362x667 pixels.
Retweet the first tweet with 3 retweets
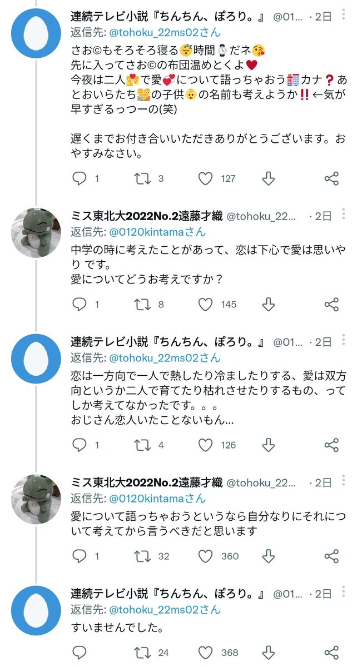pyautogui.click(x=142, y=178)
